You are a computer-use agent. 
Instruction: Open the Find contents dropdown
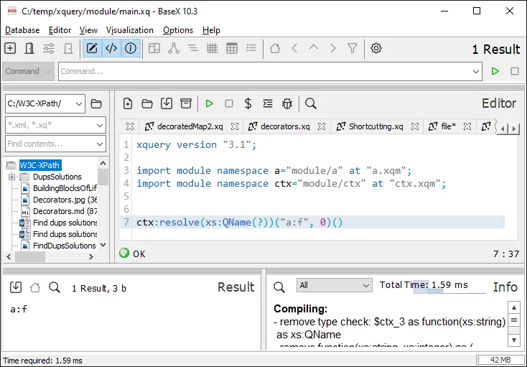pos(55,144)
